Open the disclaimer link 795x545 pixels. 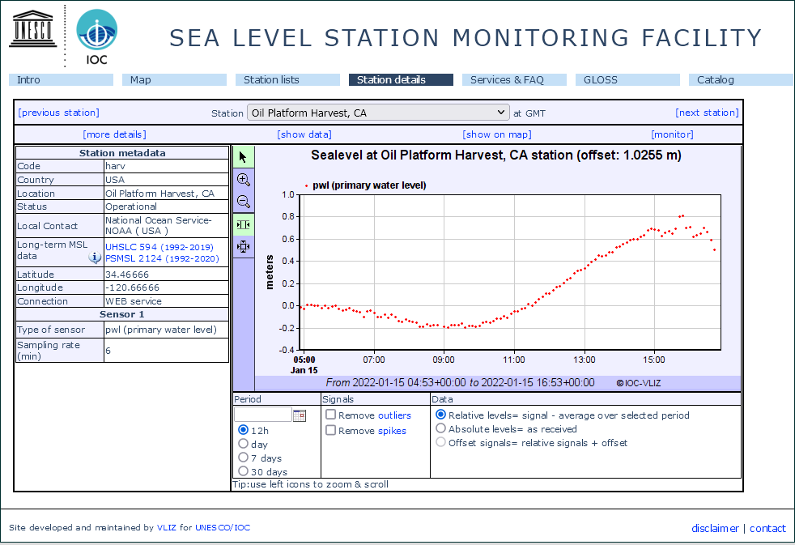click(715, 528)
